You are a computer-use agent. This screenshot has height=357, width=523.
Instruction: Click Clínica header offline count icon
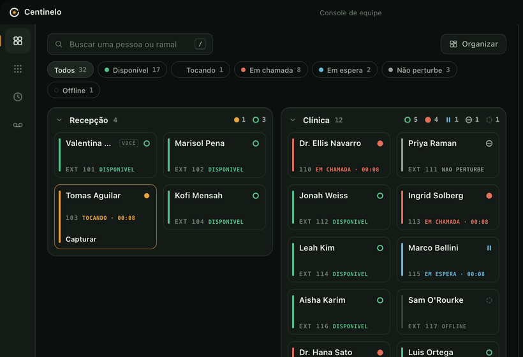coord(489,120)
